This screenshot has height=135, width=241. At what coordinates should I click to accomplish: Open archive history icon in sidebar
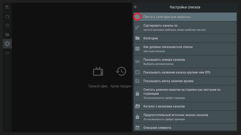pos(7,25)
